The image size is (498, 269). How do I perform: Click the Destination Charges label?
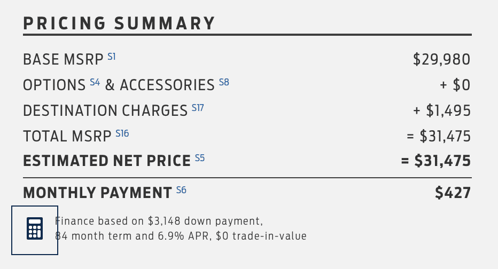point(105,111)
